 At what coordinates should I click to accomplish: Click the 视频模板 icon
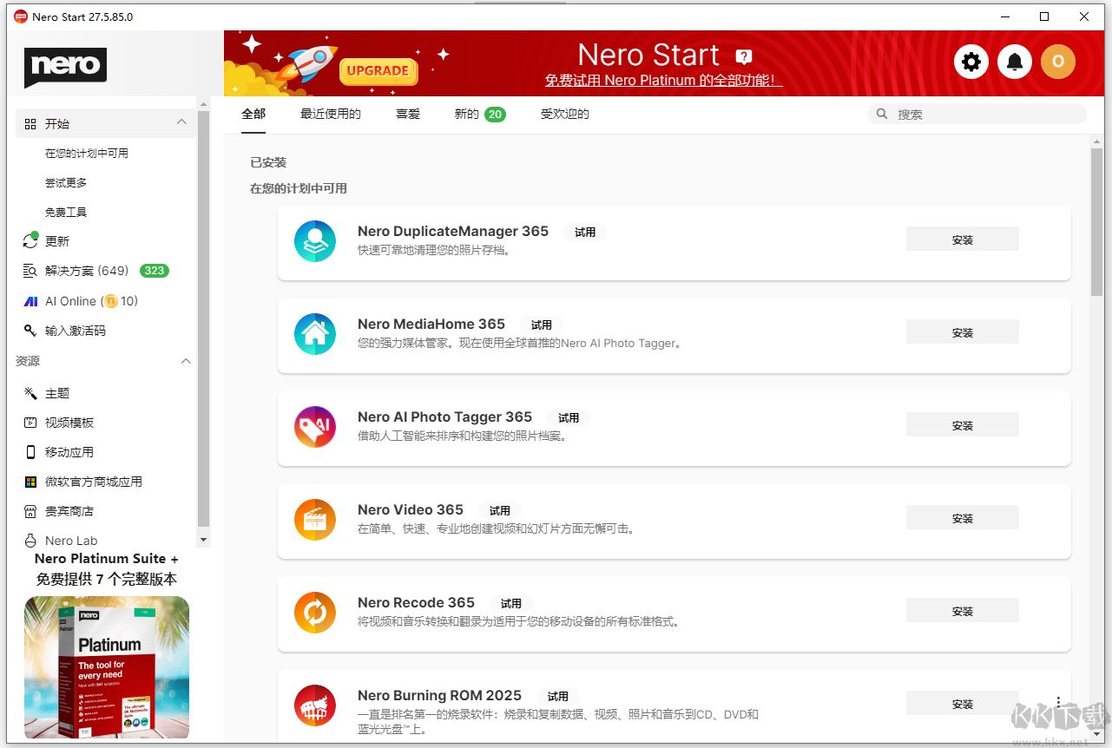point(30,423)
